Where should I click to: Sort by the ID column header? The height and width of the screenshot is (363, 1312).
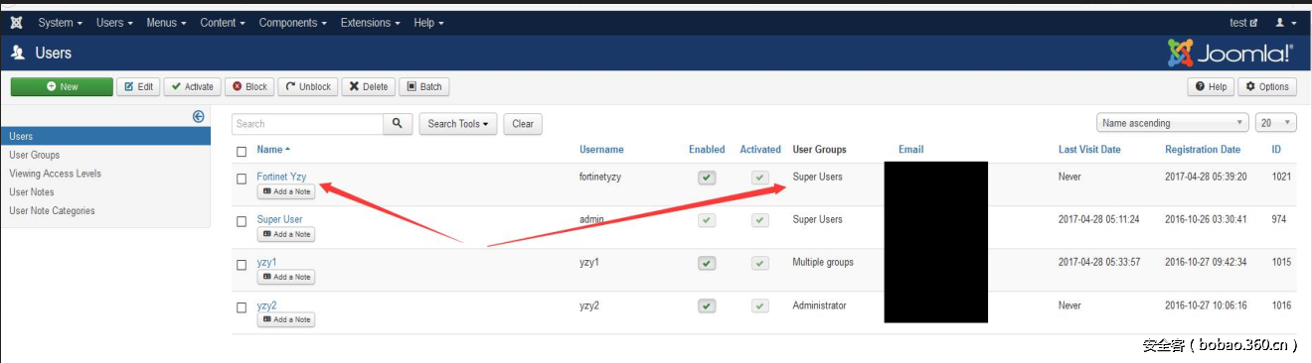tap(1276, 150)
